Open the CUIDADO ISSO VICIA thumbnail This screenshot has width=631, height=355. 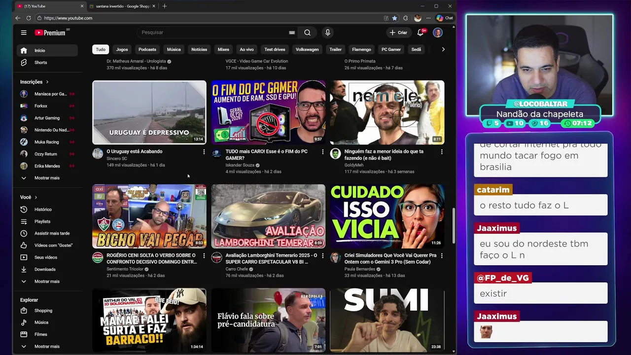387,216
